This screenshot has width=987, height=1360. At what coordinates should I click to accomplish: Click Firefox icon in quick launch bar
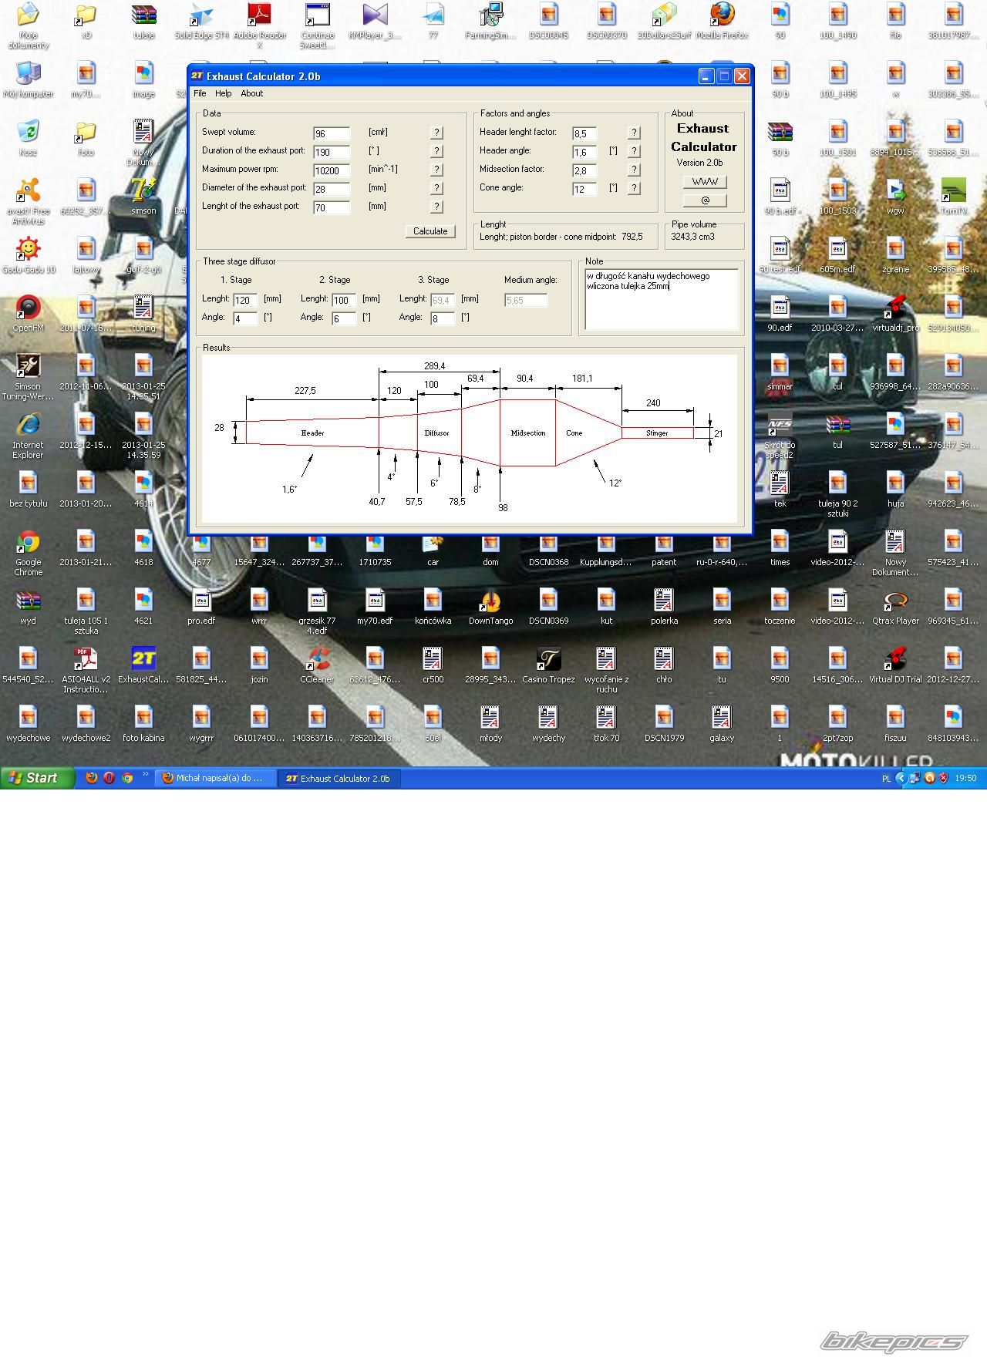click(92, 778)
